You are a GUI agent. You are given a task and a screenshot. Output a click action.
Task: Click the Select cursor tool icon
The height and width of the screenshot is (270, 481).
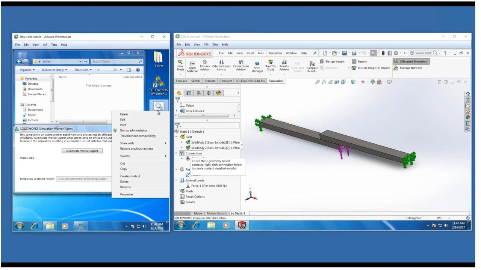tap(373, 53)
